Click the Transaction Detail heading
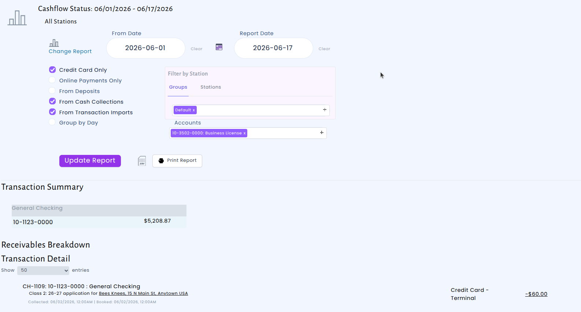Viewport: 581px width, 312px height. pyautogui.click(x=36, y=259)
